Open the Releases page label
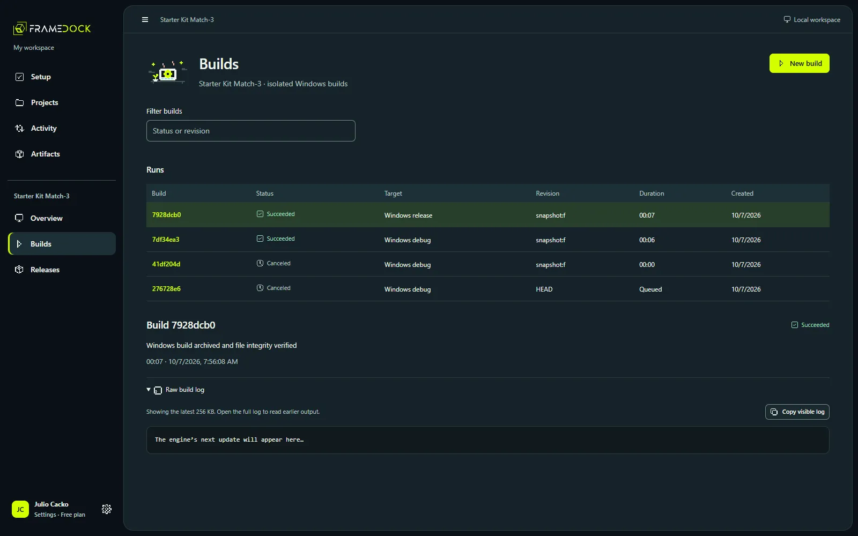Viewport: 858px width, 536px height. (x=45, y=270)
